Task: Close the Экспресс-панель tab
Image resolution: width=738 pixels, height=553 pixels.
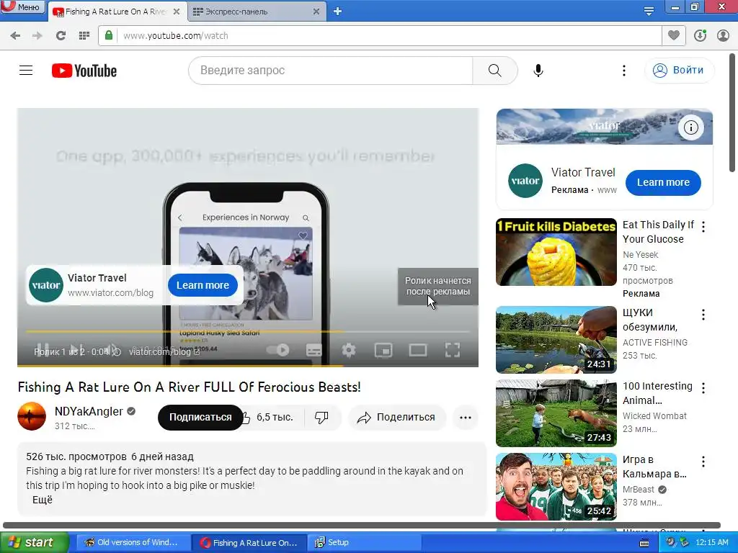Action: [316, 12]
